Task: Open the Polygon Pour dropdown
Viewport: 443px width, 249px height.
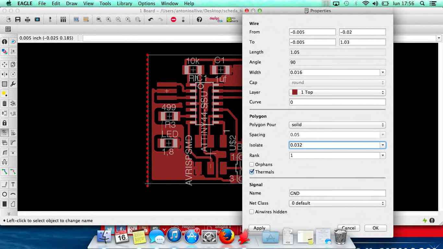Action: click(x=337, y=125)
